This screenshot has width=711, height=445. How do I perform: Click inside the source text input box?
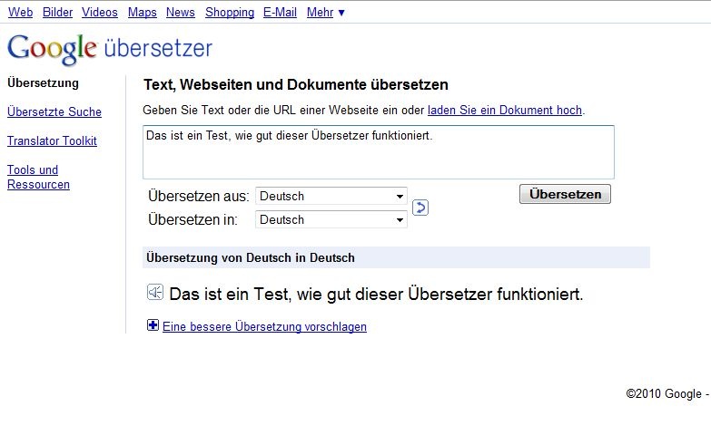coord(379,152)
